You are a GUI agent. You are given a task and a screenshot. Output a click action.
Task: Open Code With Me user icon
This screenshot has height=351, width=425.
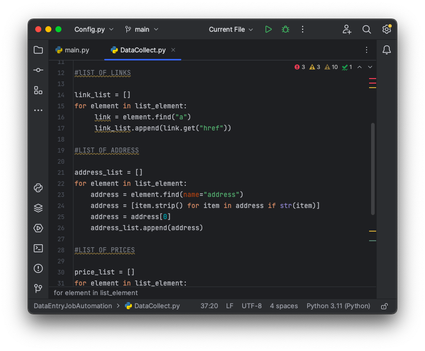346,29
